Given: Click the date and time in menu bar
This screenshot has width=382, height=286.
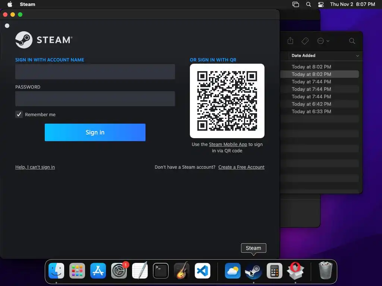Looking at the screenshot, I should (353, 4).
